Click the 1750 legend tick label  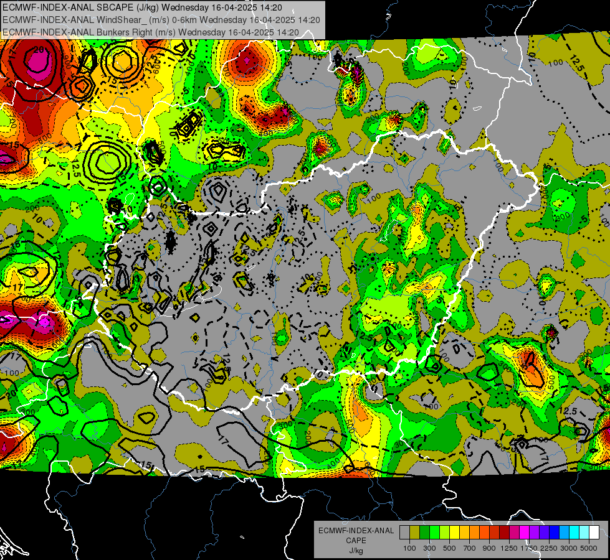pyautogui.click(x=529, y=548)
